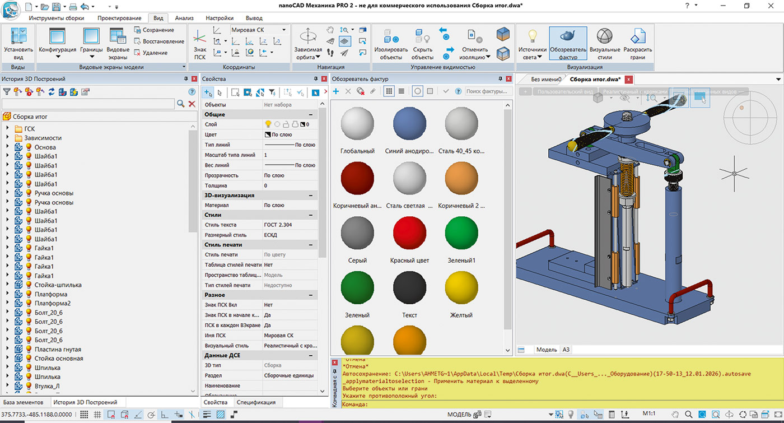Screen dimensions: 784x423
Task: Switch to the База элементов panel tab
Action: click(x=23, y=402)
